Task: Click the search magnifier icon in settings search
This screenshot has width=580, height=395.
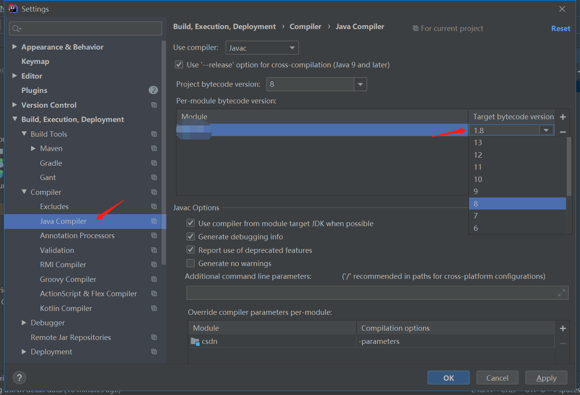Action: (16, 28)
